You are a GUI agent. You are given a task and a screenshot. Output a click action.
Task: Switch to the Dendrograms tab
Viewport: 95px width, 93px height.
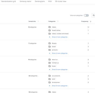(40, 2)
